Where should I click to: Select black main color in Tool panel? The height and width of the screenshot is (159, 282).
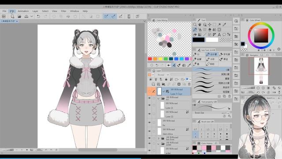tap(199, 40)
